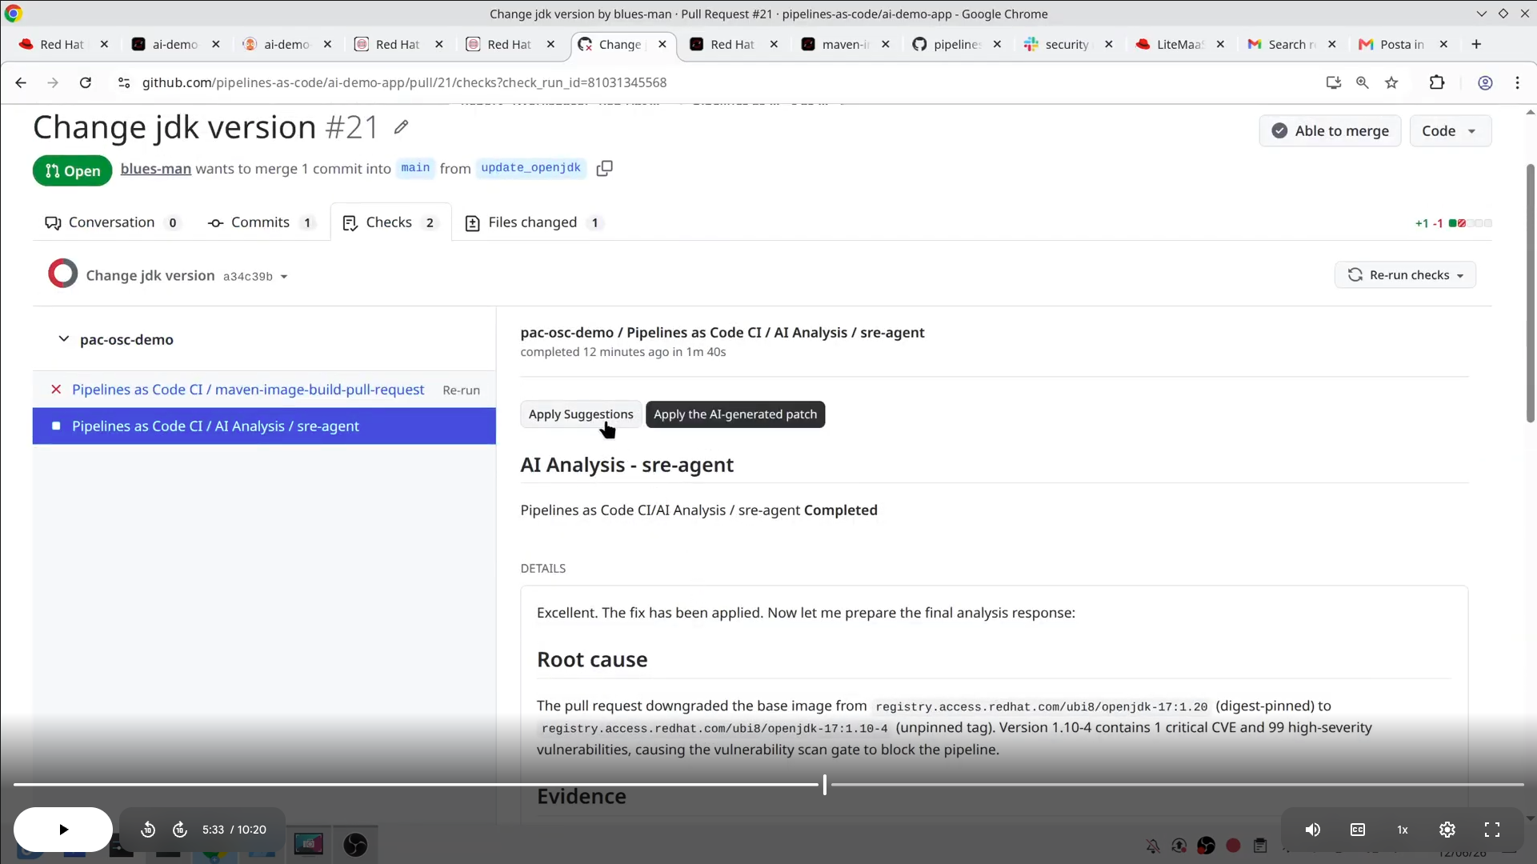Close the LiteMaaS tab
This screenshot has height=864, width=1537.
pos(1220,44)
